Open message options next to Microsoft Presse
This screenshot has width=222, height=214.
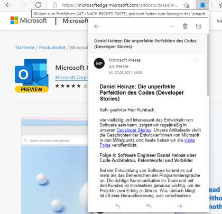point(196,60)
